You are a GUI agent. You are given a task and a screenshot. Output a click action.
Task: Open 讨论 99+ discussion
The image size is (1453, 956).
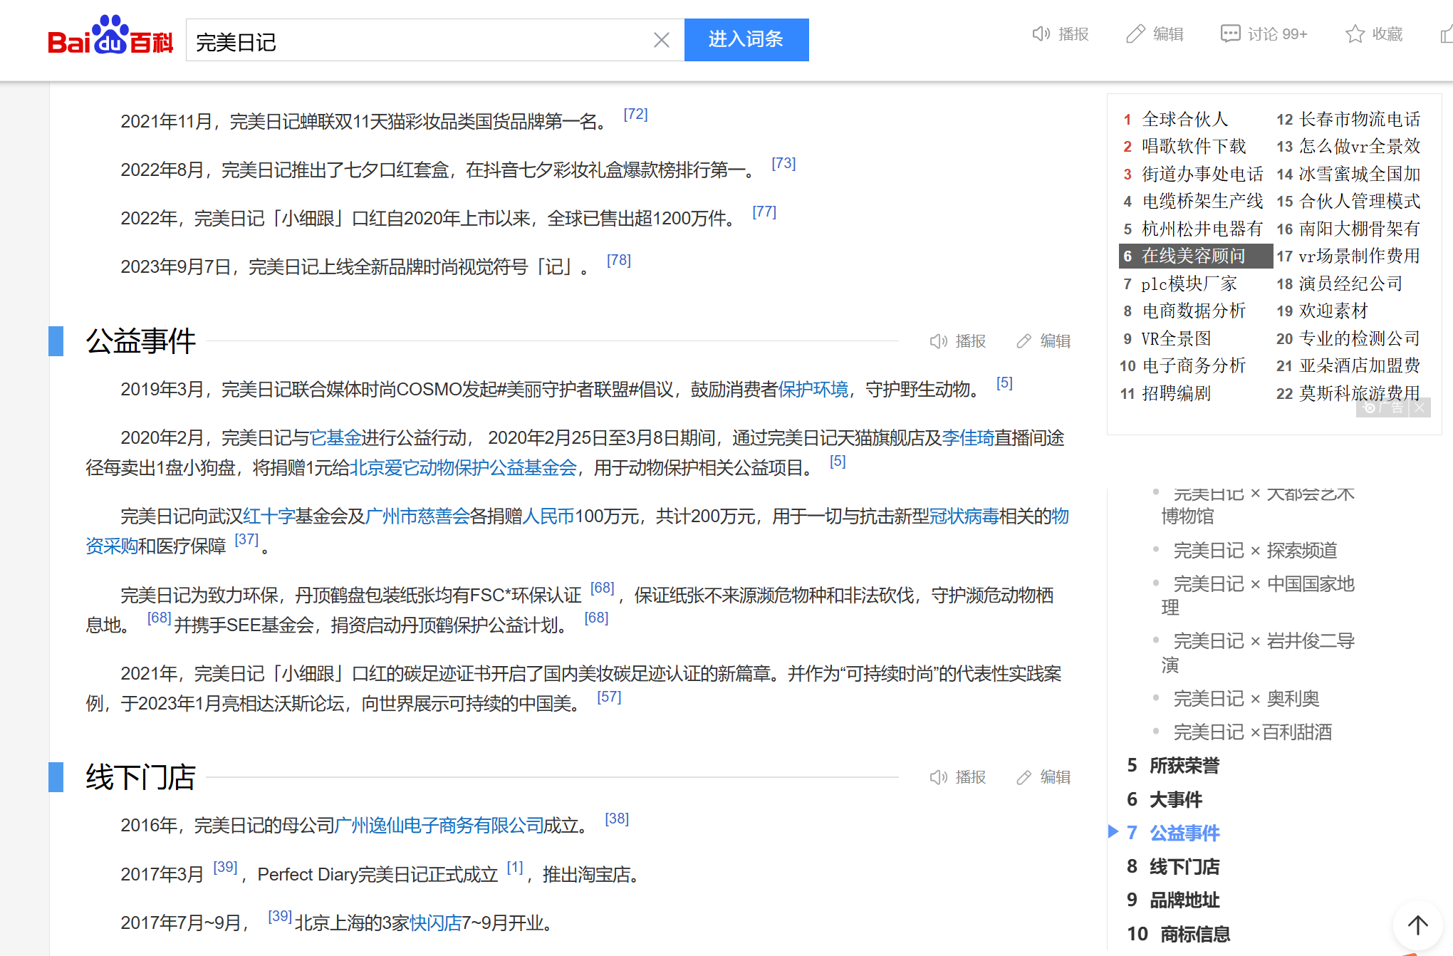pos(1264,34)
